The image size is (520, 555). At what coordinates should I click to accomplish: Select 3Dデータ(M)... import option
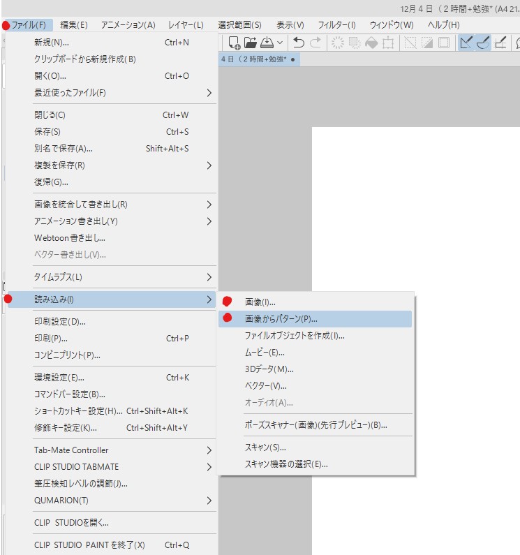pos(315,369)
